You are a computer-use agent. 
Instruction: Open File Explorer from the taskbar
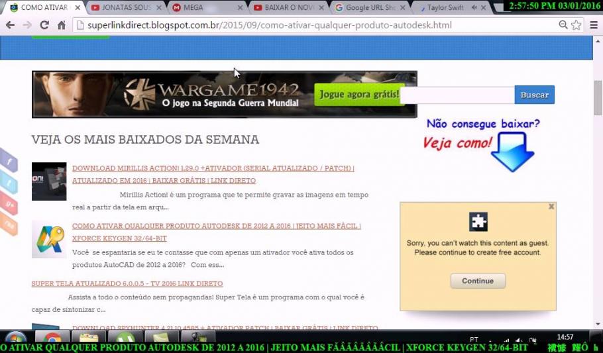click(89, 336)
